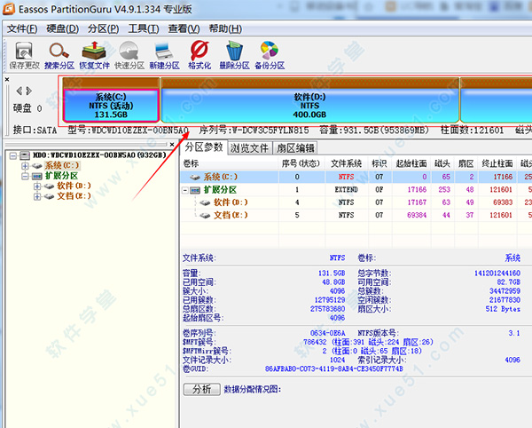Image resolution: width=532 pixels, height=428 pixels.
Task: Go to next disk with right arrow
Action: 29,91
